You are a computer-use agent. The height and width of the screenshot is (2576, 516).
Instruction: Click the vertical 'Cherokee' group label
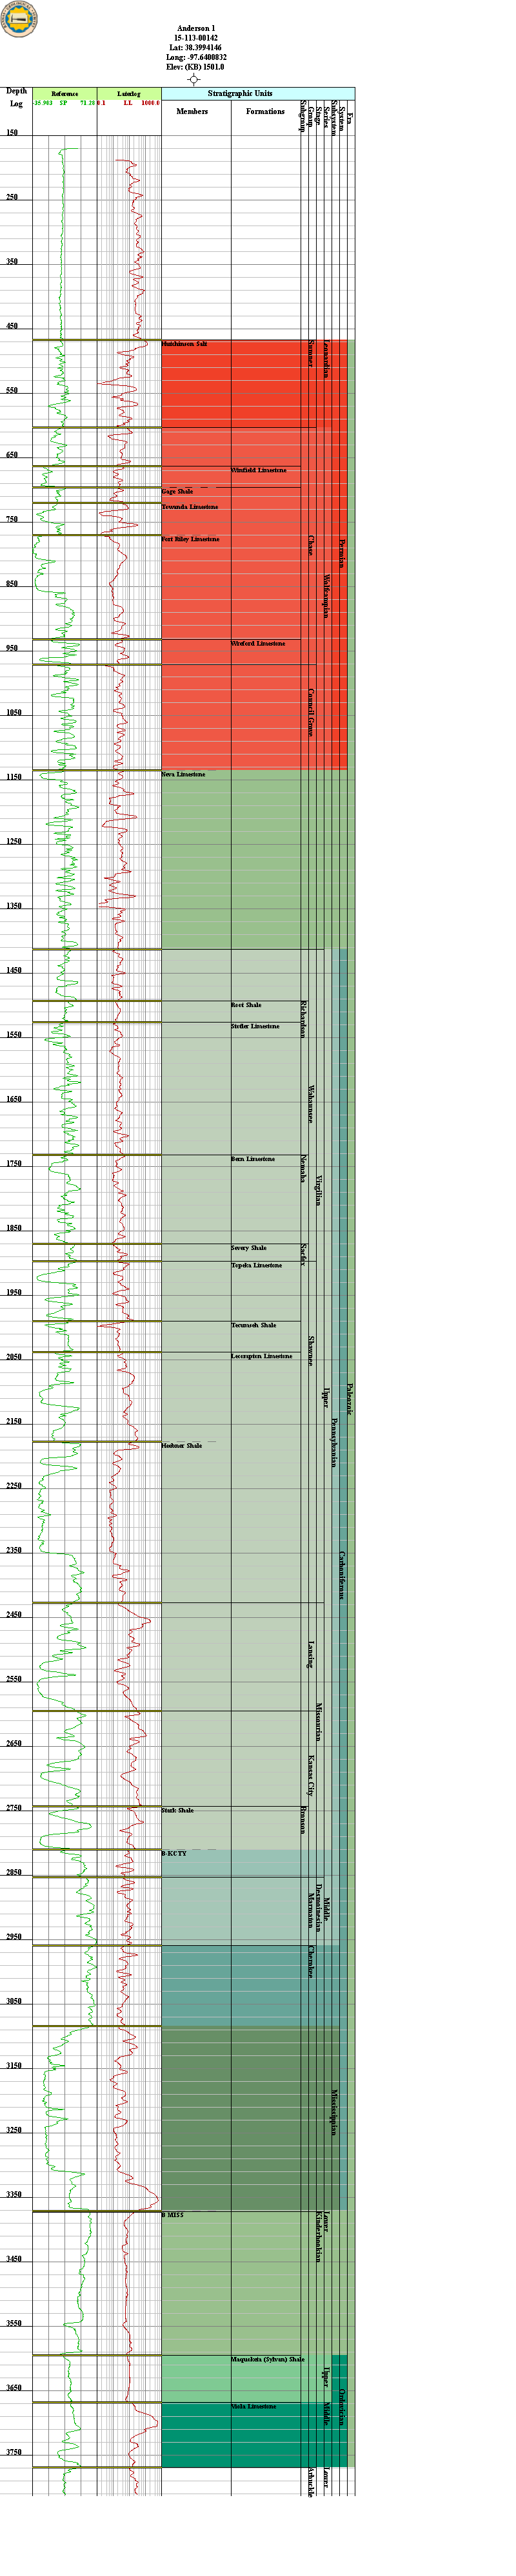tap(311, 1961)
